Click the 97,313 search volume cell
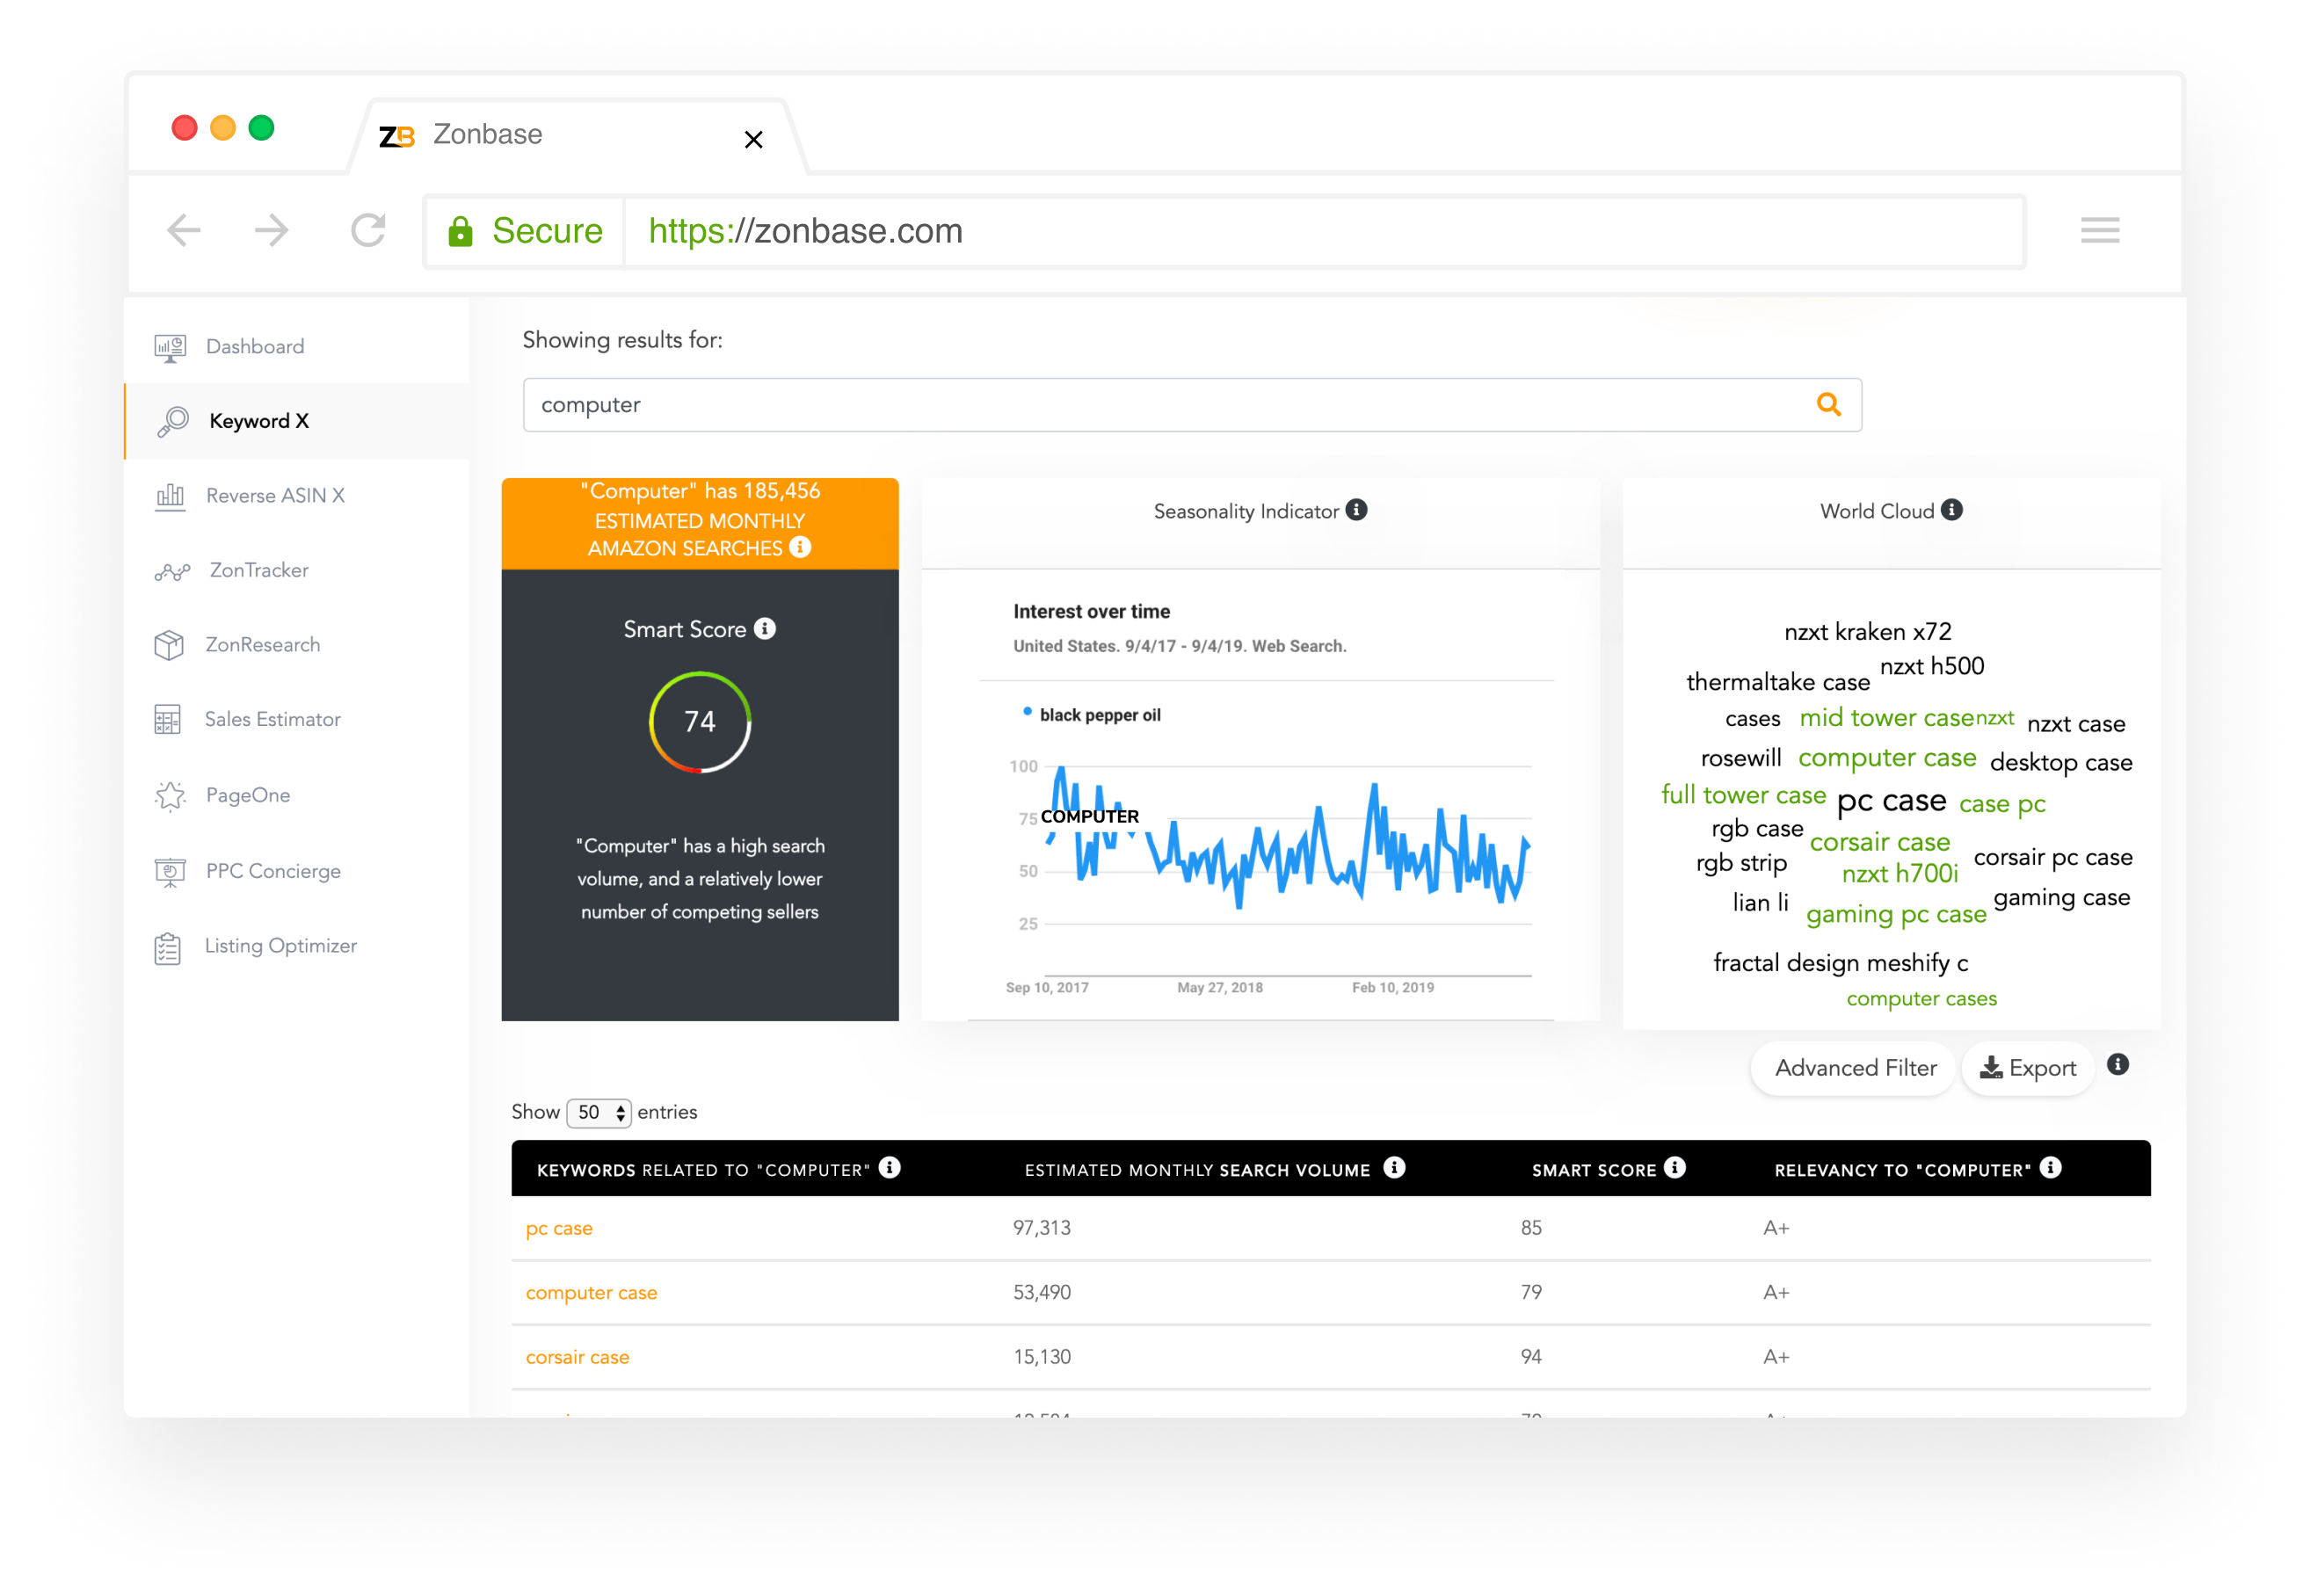This screenshot has width=2310, height=1596. (1041, 1228)
